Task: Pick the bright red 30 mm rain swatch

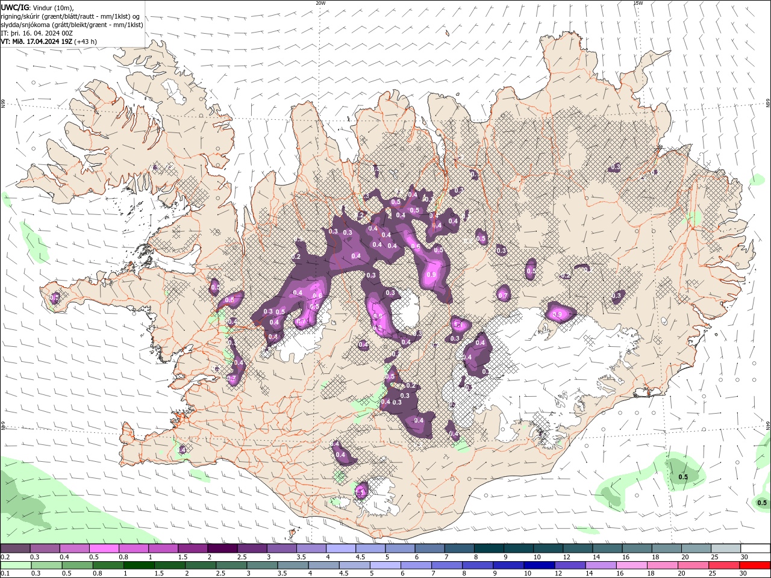Action: pos(755,565)
